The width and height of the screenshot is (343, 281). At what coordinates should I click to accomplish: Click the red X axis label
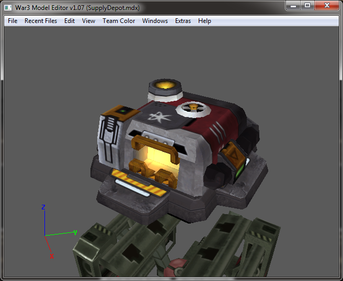pos(52,256)
